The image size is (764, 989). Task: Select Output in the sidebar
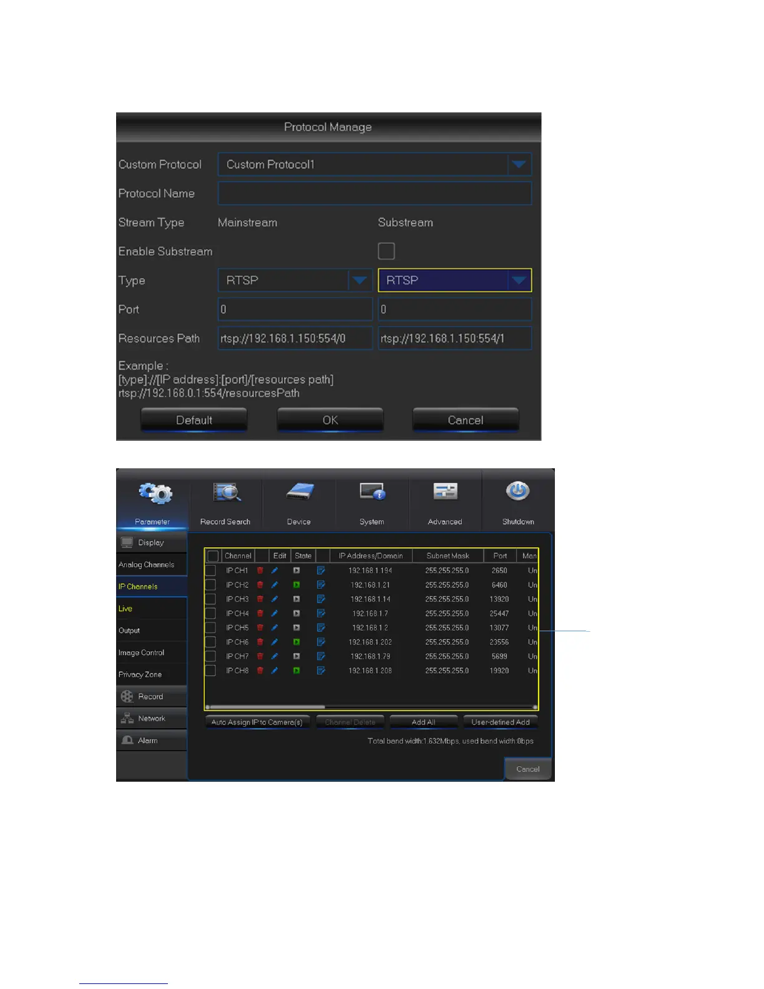(152, 631)
